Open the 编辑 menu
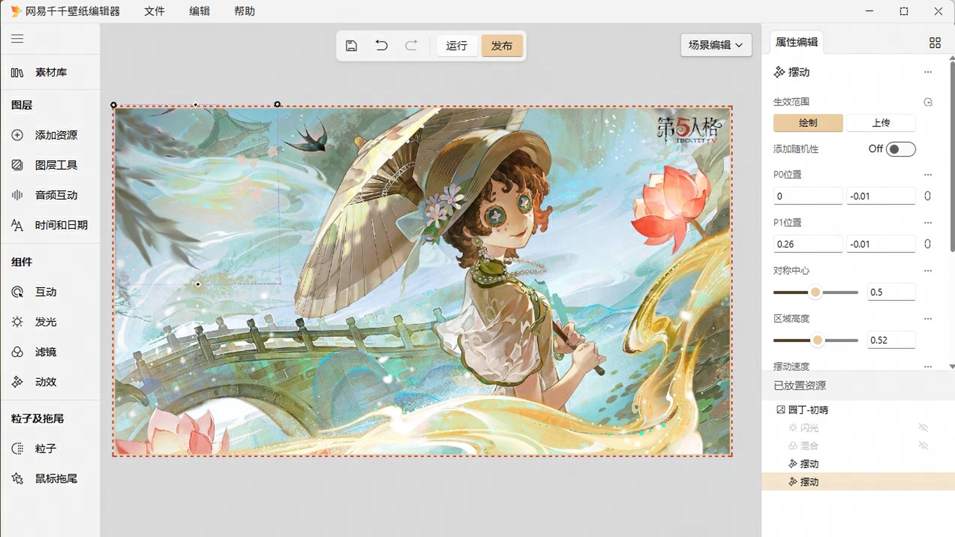955x537 pixels. tap(199, 11)
